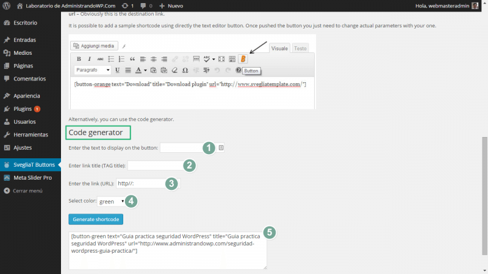Click the blockquote icon
Screen dimensions: 488x274
(x=132, y=58)
